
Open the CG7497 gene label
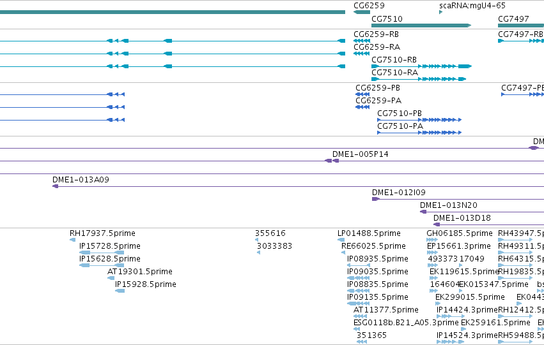(x=513, y=18)
